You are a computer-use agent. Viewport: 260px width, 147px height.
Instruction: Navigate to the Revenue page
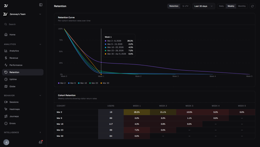pyautogui.click(x=14, y=58)
